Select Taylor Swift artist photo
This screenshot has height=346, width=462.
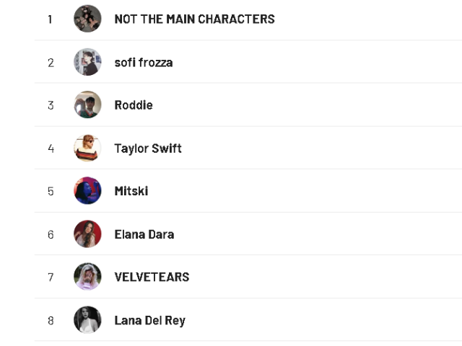[x=87, y=148]
